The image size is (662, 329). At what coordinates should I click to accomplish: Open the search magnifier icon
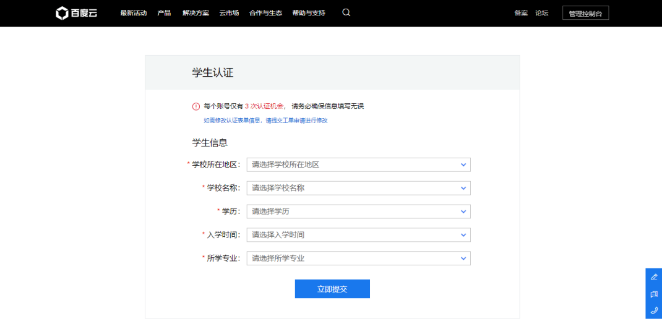pos(346,12)
